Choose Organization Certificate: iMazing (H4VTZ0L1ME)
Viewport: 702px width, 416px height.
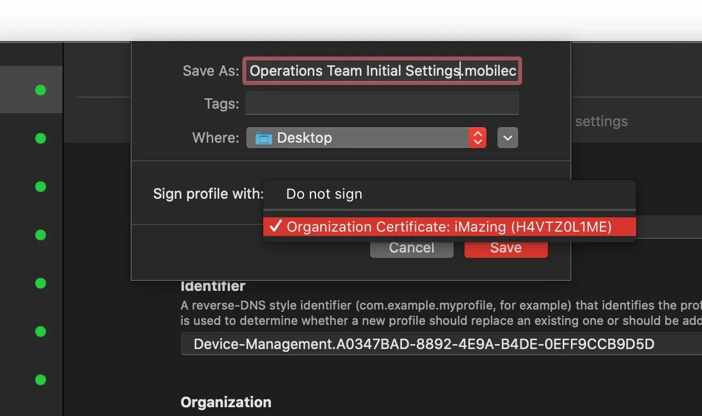450,226
